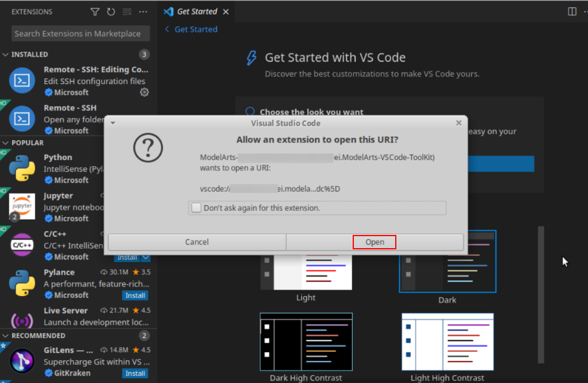Collapse the INSTALLED extensions section

coord(5,55)
